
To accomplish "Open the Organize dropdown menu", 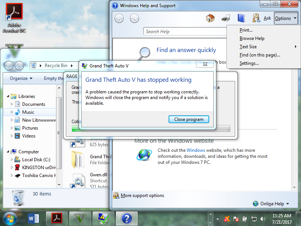I will click(x=21, y=78).
